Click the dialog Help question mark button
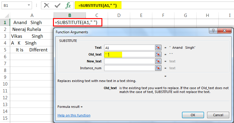The width and height of the screenshot is (234, 123). pyautogui.click(x=213, y=31)
